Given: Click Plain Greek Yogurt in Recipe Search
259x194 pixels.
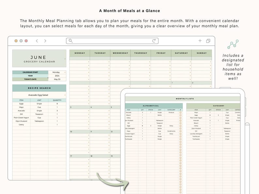Looking at the screenshot, I should [x=21, y=118].
